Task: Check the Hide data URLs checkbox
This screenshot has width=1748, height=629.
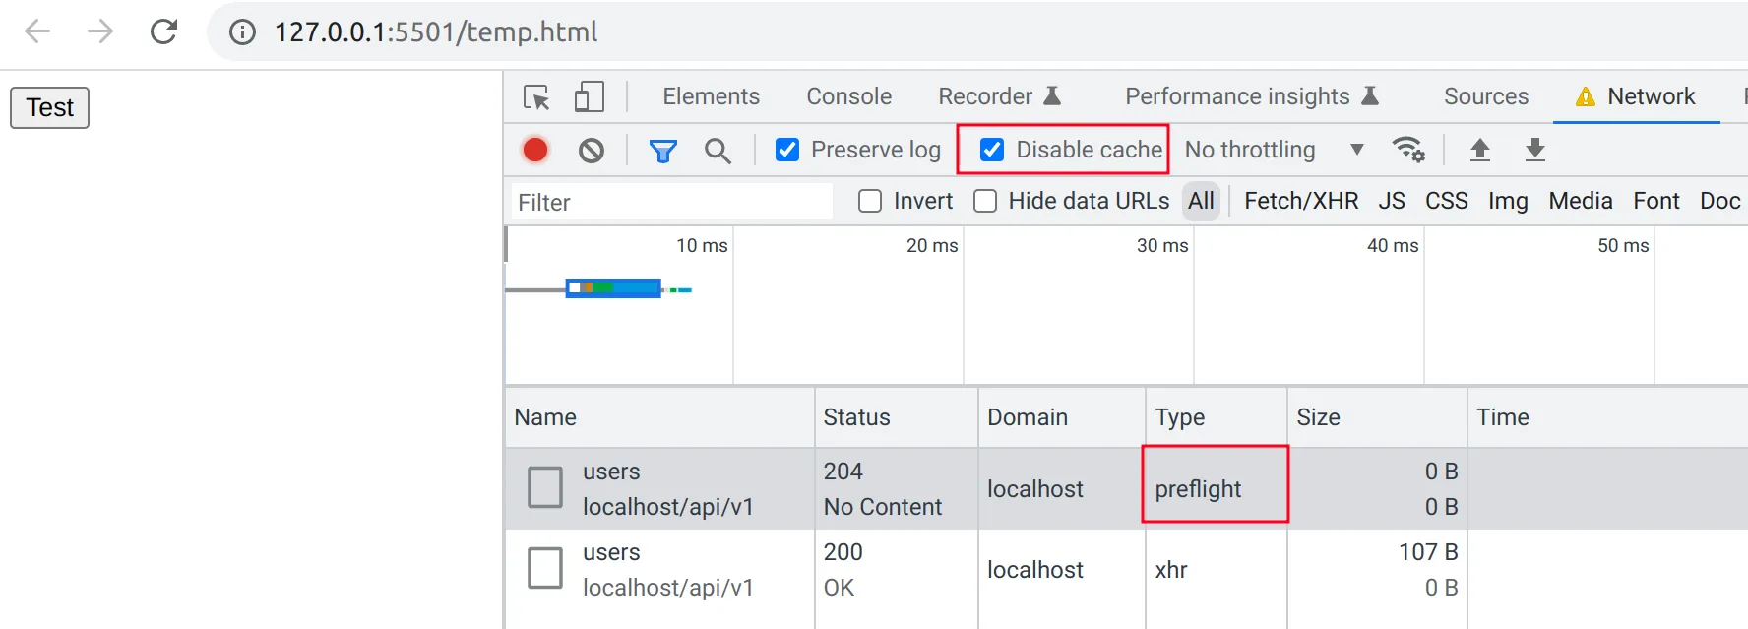Action: [x=985, y=202]
